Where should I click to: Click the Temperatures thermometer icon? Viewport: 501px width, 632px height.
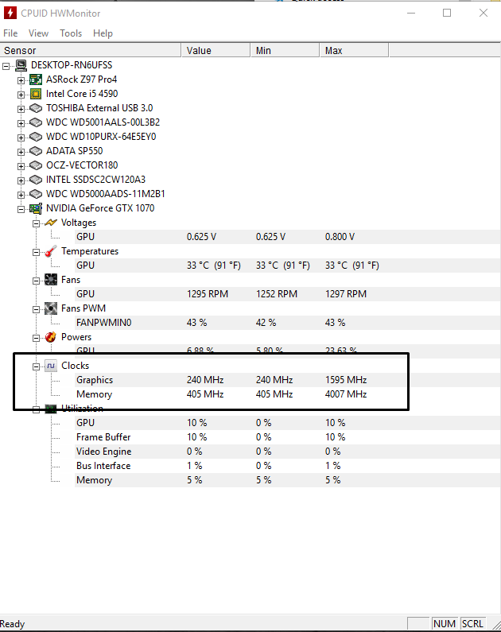(51, 251)
